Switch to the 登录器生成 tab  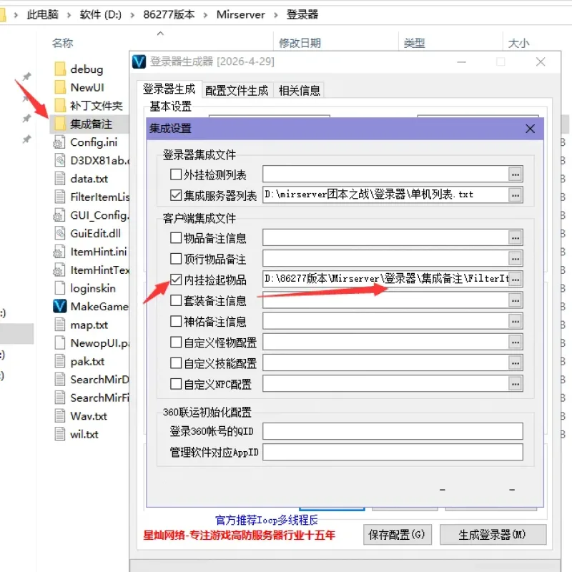169,89
